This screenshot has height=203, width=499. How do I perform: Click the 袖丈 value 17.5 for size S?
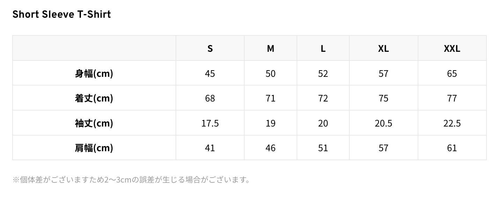click(210, 123)
